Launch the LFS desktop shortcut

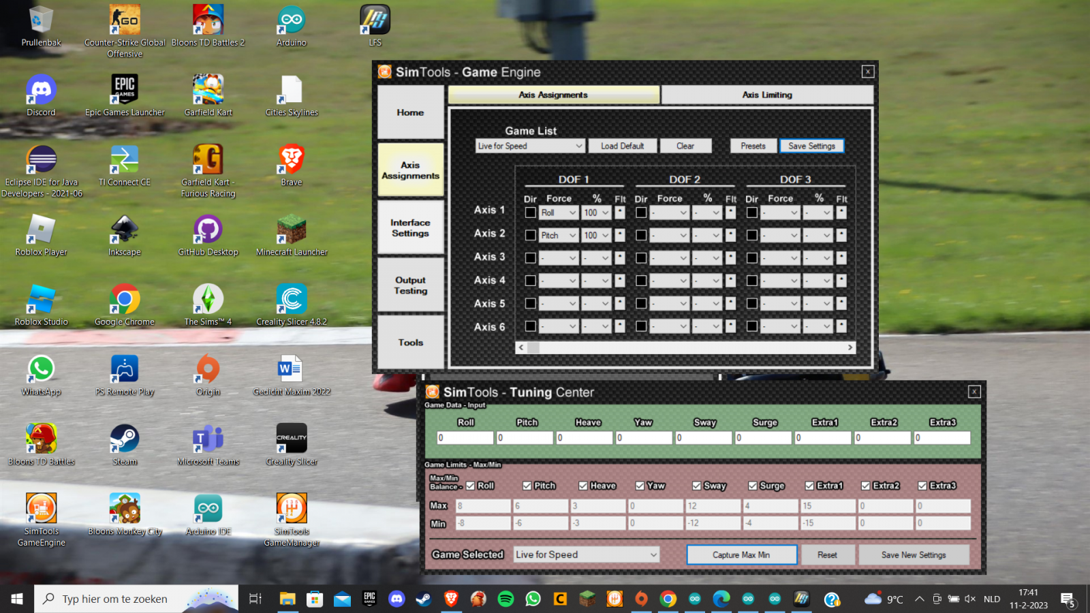[375, 25]
